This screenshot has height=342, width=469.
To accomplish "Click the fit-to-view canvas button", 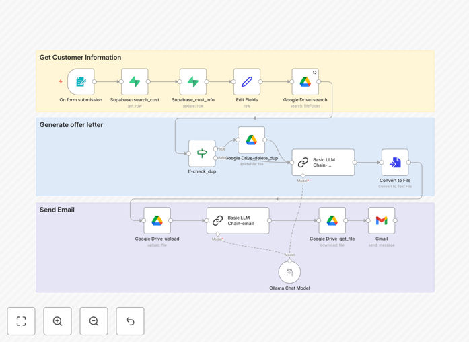I will [22, 321].
